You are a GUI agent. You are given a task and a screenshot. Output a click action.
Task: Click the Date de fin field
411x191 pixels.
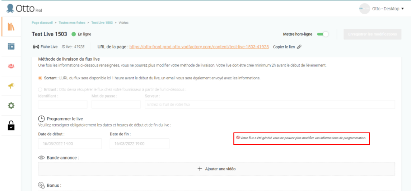click(x=139, y=144)
